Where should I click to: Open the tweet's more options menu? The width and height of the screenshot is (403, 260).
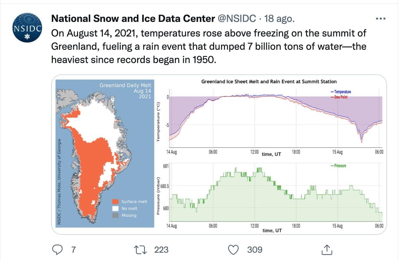click(380, 19)
